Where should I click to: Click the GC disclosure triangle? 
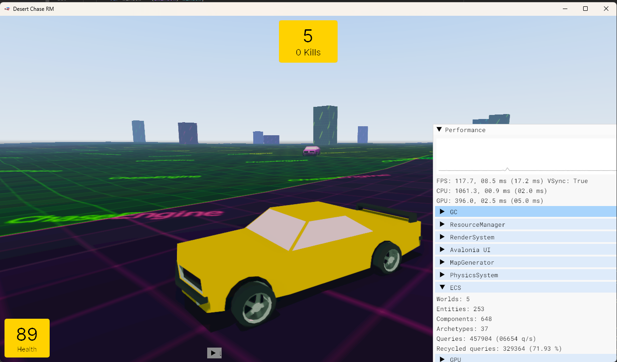[442, 211]
